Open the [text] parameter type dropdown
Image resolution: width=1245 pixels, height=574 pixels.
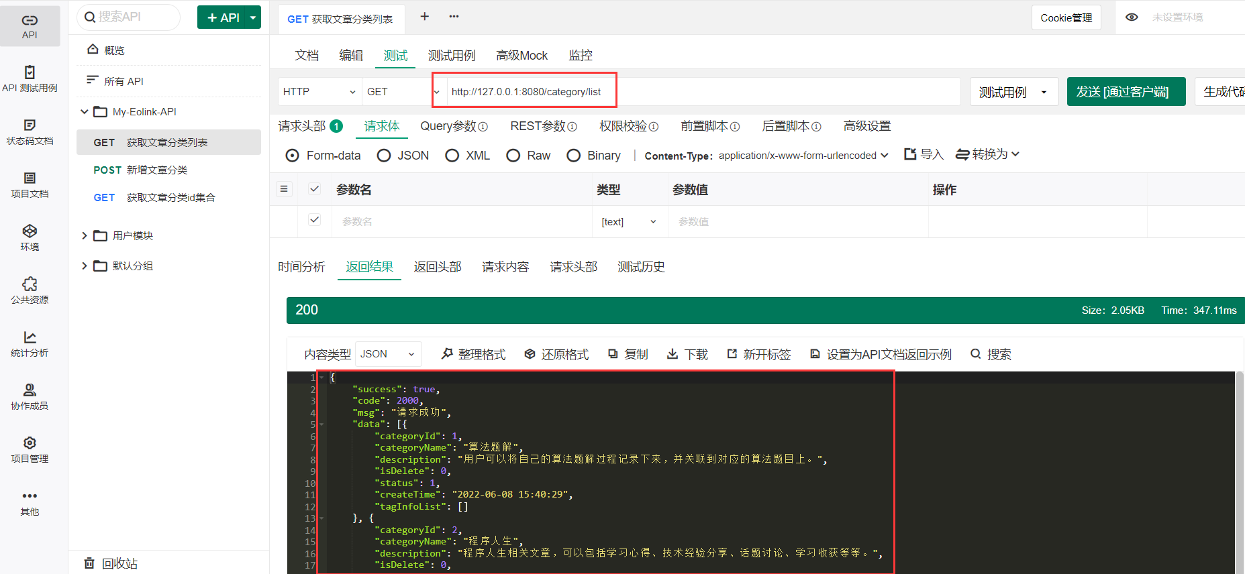click(630, 221)
